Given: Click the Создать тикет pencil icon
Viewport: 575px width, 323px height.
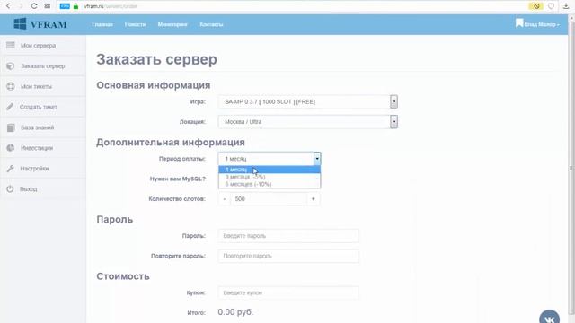Looking at the screenshot, I should [10, 107].
